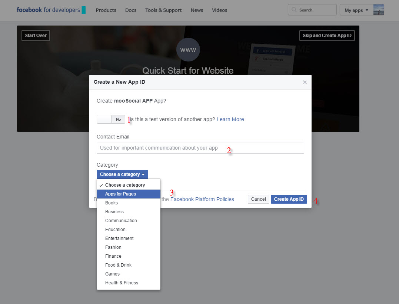This screenshot has width=399, height=304.
Task: Open the Products menu
Action: pyautogui.click(x=106, y=10)
